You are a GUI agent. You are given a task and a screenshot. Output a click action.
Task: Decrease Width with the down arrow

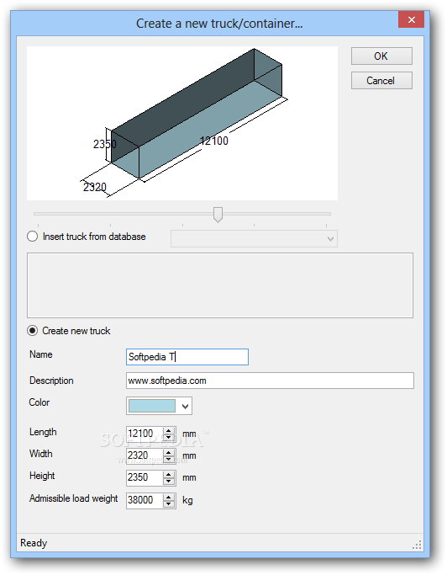[x=168, y=459]
